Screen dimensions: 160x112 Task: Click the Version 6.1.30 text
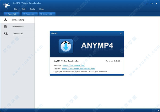[x=113, y=61]
